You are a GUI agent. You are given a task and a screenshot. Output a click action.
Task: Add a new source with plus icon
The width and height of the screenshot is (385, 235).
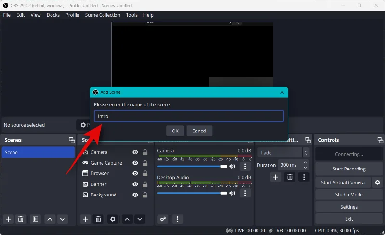86,219
